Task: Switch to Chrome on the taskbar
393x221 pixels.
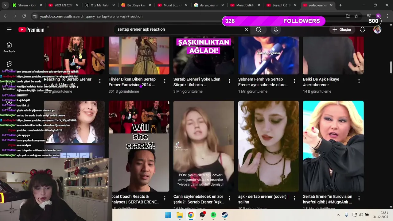Action: (191, 215)
